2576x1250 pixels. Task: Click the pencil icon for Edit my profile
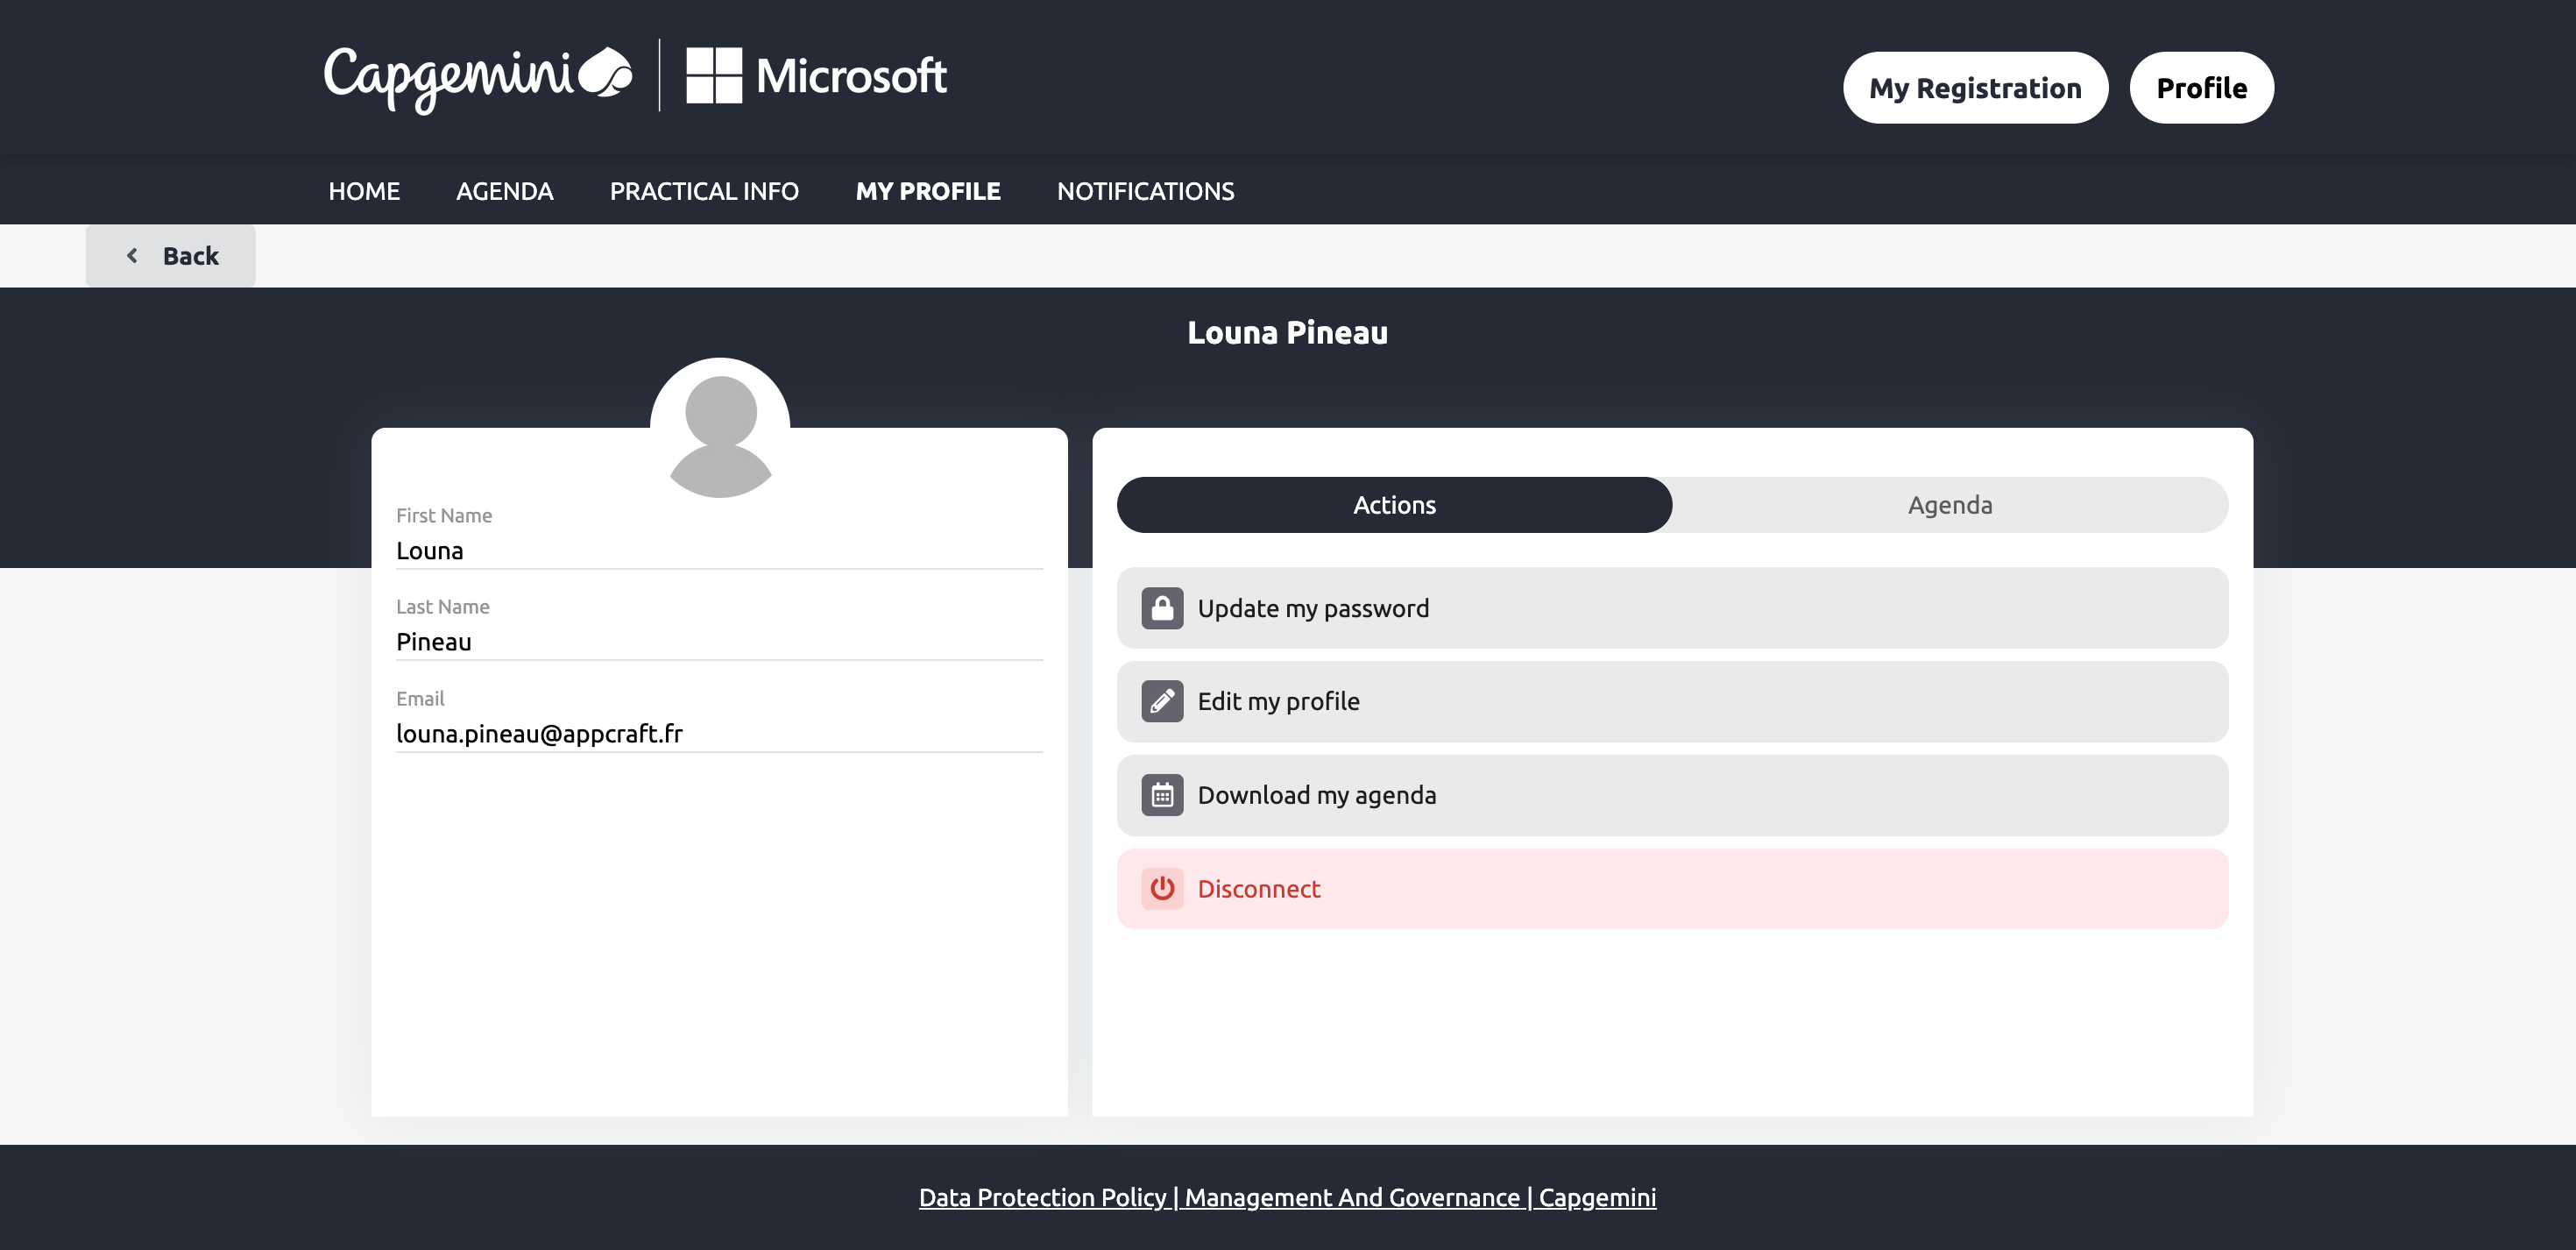[1162, 701]
